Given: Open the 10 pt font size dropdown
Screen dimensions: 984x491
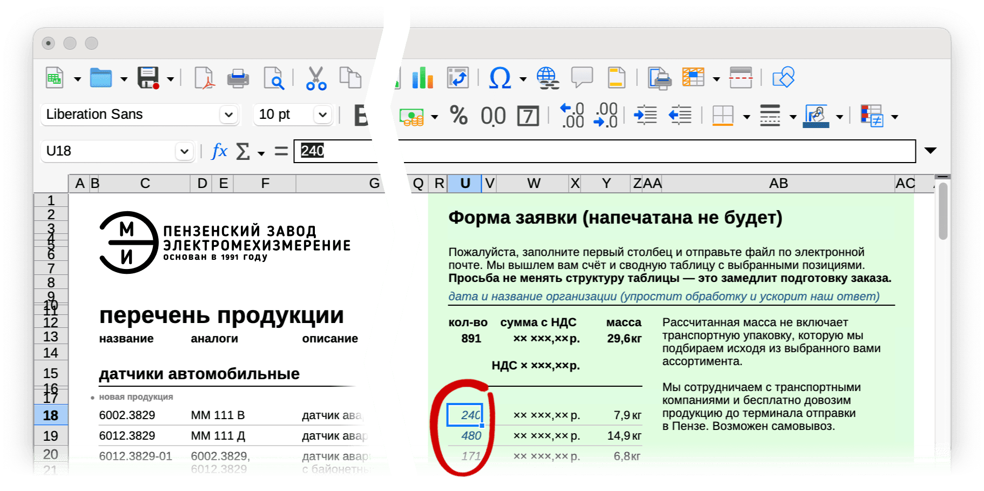Looking at the screenshot, I should [322, 115].
